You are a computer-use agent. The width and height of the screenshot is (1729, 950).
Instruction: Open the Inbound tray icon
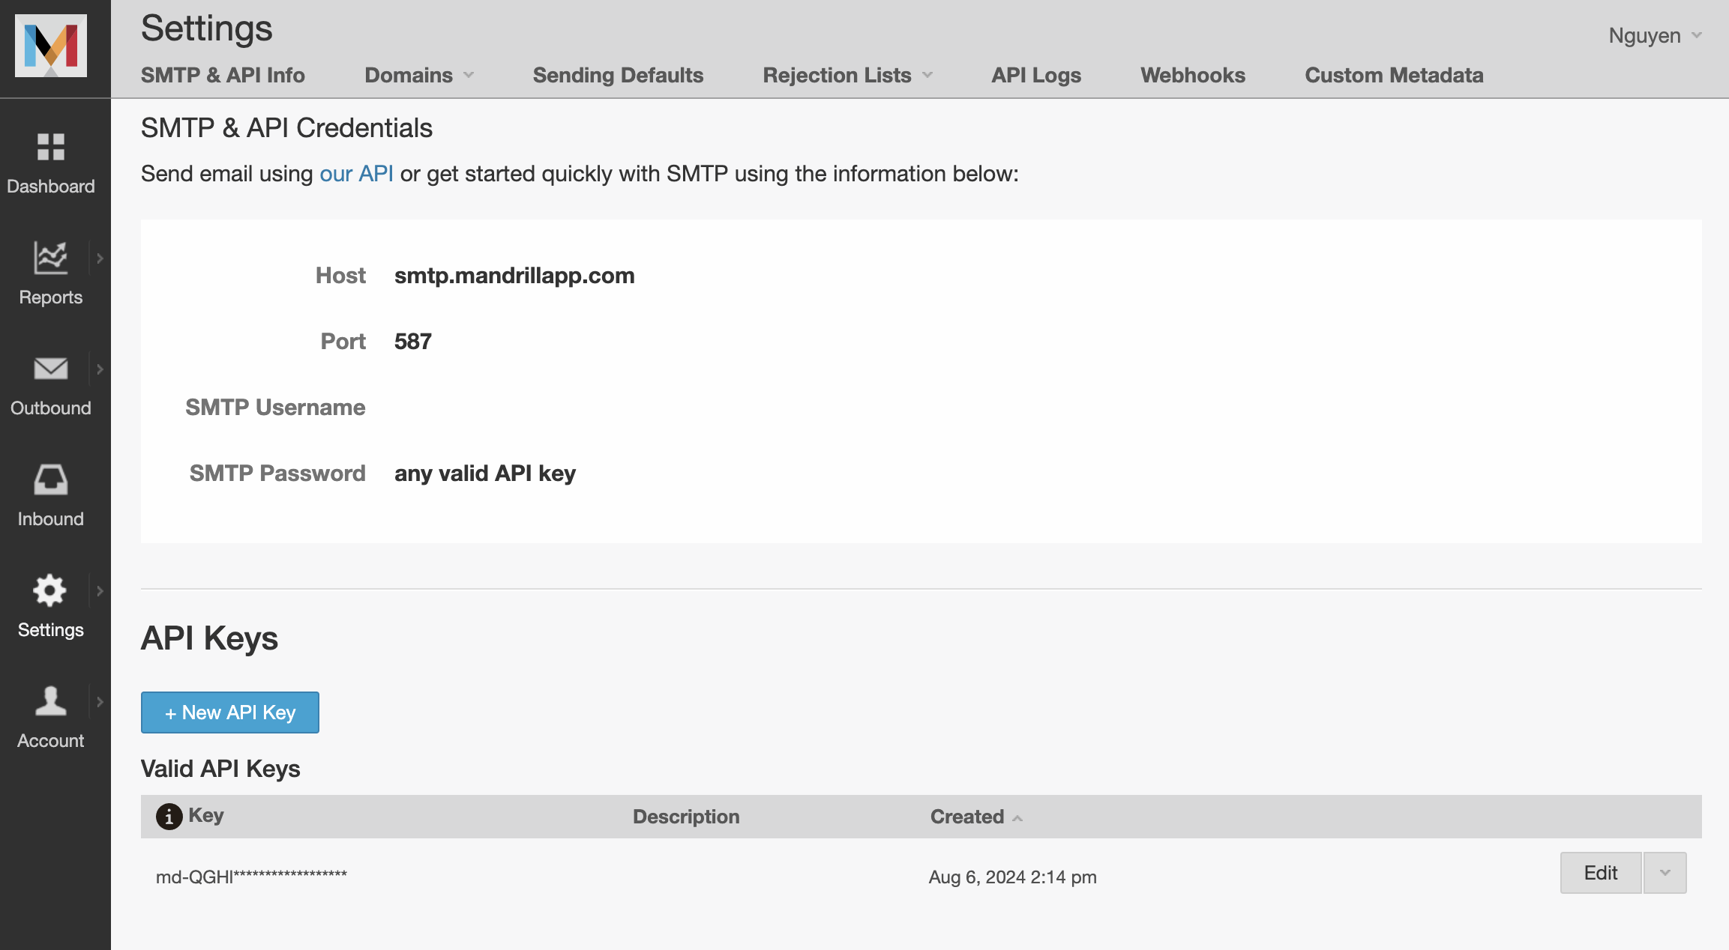tap(51, 479)
